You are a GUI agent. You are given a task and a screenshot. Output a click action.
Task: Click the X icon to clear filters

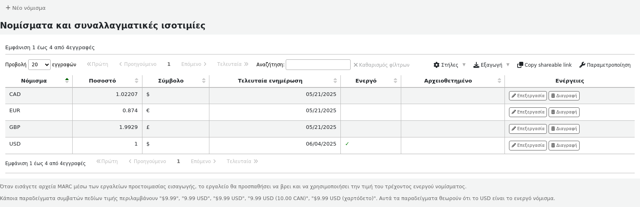(x=356, y=65)
